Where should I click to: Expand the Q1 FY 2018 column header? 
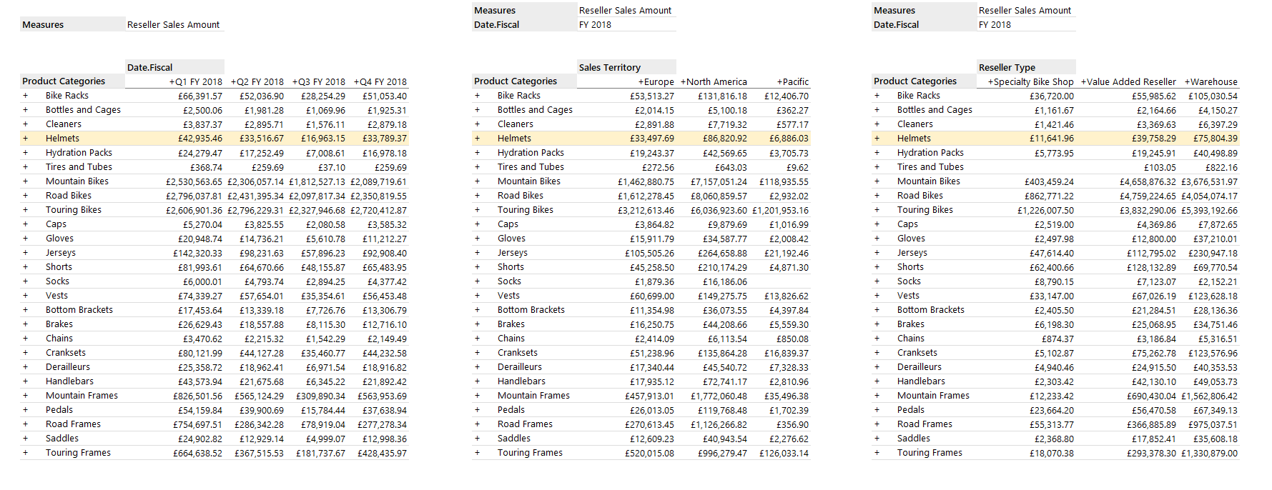coord(172,82)
